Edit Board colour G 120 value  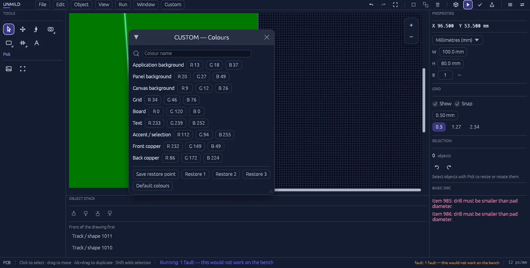click(x=176, y=112)
